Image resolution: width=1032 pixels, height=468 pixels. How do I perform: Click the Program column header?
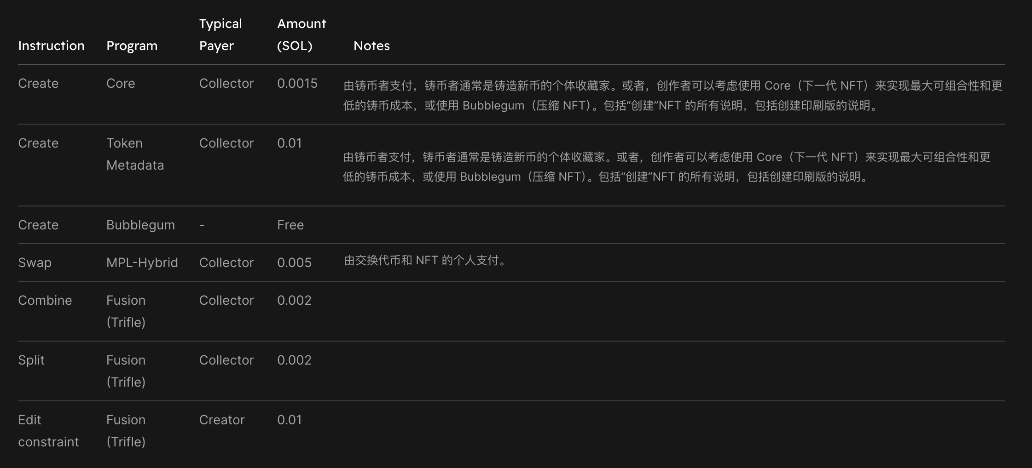(132, 46)
